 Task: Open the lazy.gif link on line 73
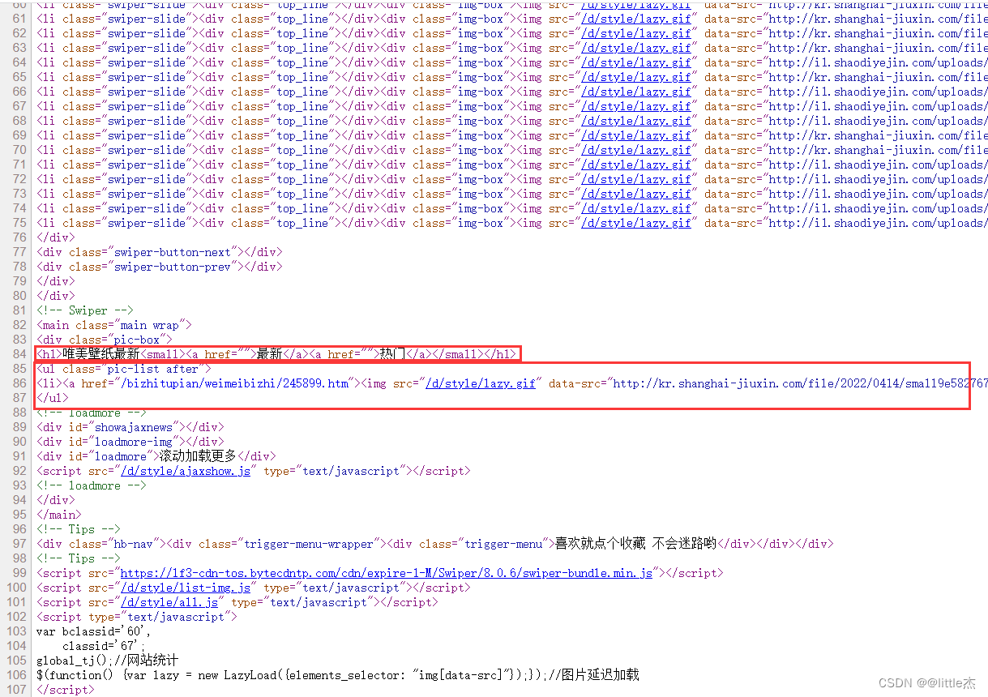pyautogui.click(x=636, y=194)
